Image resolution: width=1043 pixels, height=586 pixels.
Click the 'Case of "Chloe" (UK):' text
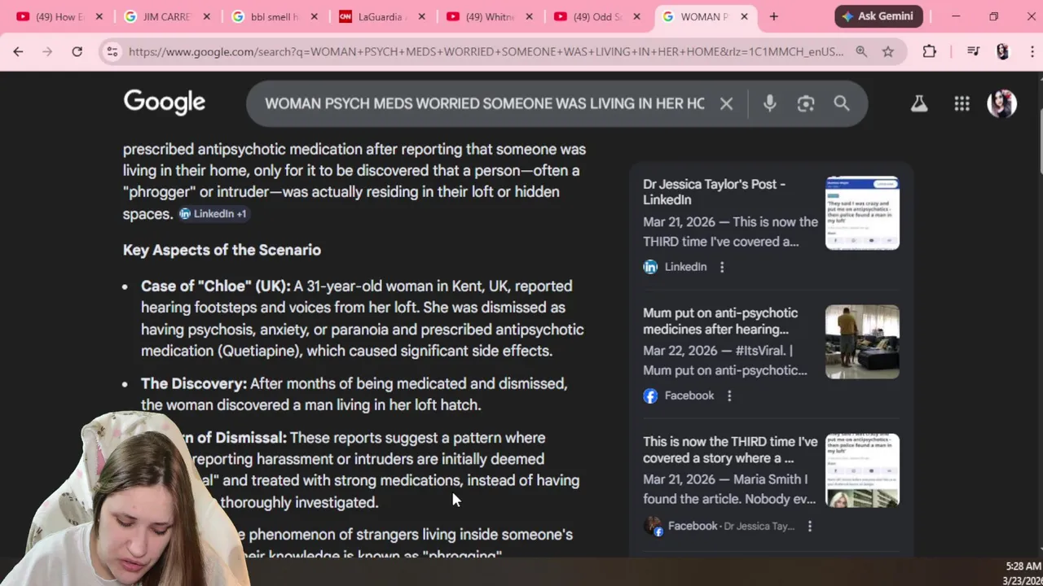coord(215,286)
